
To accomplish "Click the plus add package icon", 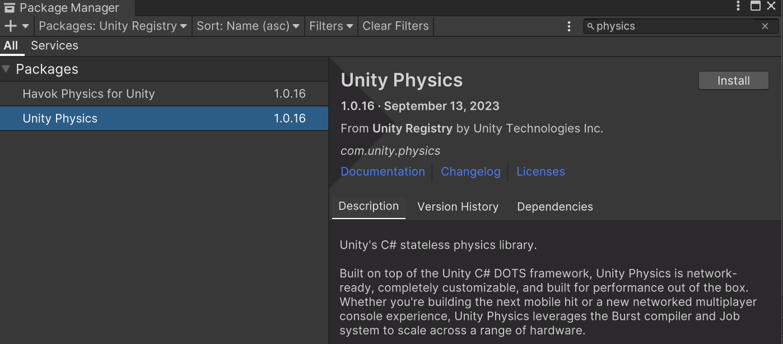I will pos(11,26).
